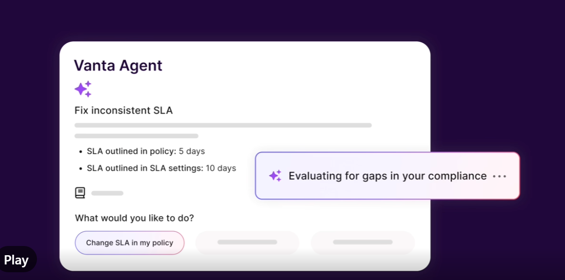
Task: Click the '5 days' policy value
Action: (x=192, y=151)
